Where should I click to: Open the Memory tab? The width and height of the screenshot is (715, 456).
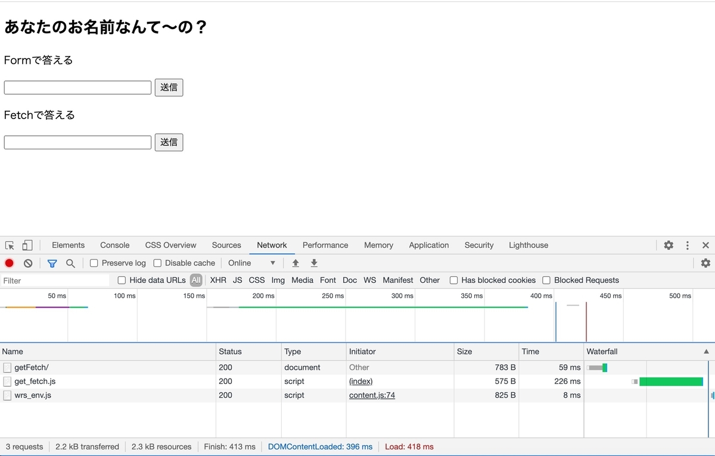[378, 245]
